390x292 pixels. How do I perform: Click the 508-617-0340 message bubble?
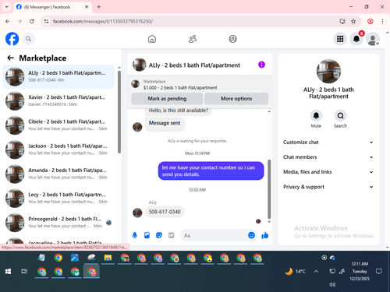[x=165, y=212]
